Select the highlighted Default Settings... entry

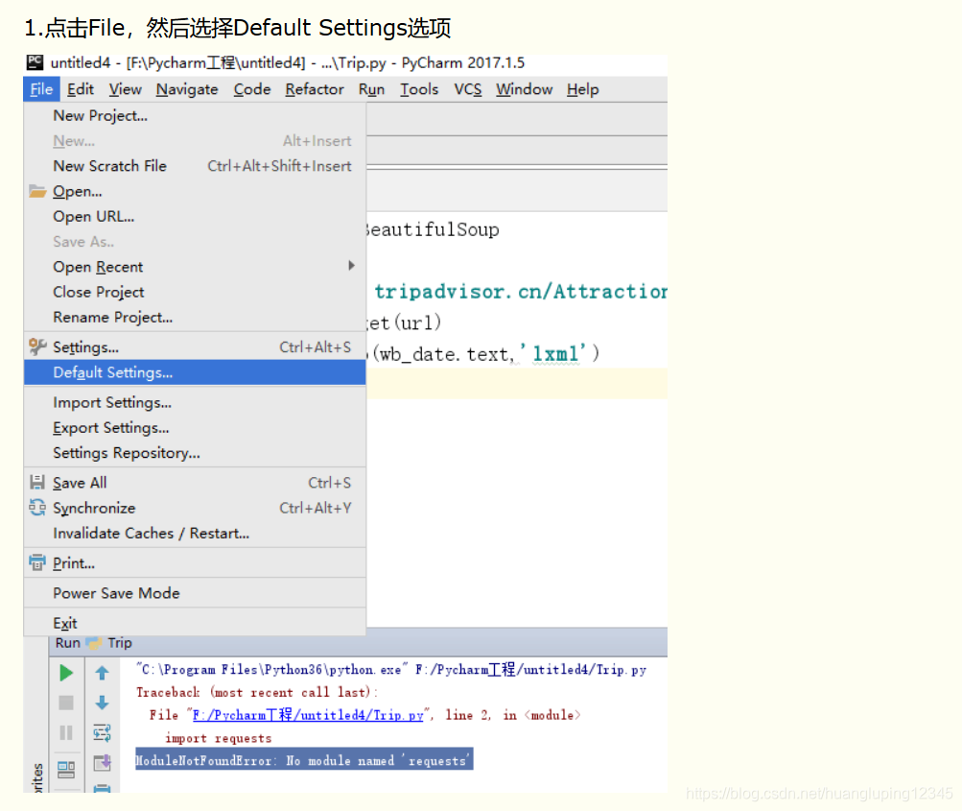tap(195, 372)
